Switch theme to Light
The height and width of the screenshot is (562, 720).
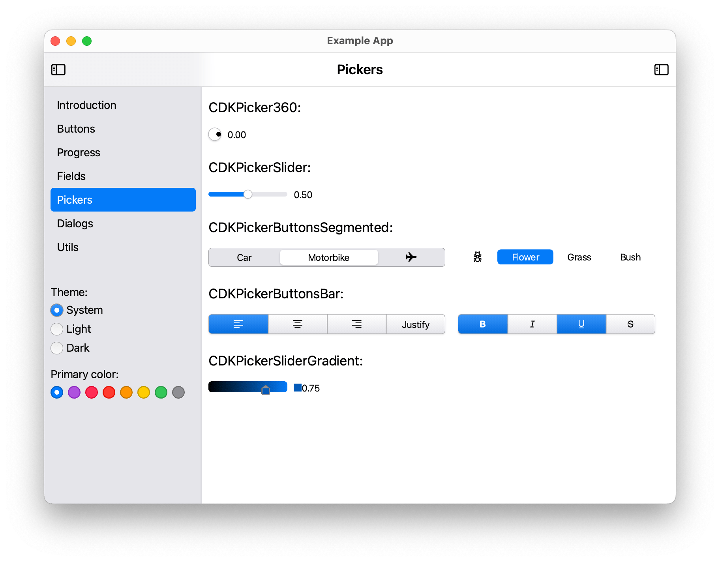(x=57, y=329)
